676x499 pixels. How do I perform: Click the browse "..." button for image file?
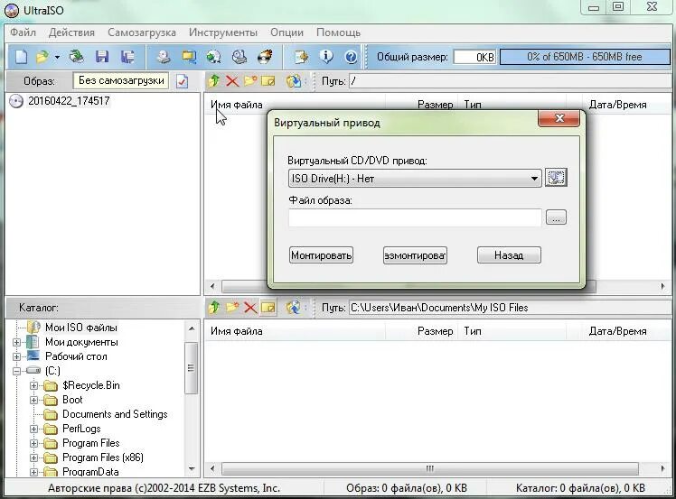(x=556, y=217)
